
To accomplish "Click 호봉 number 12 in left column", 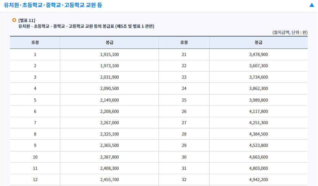I will pyautogui.click(x=35, y=180).
